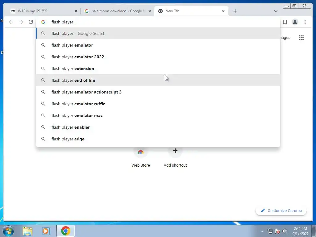Open the network tray icon
This screenshot has height=237, width=316.
coord(270,231)
